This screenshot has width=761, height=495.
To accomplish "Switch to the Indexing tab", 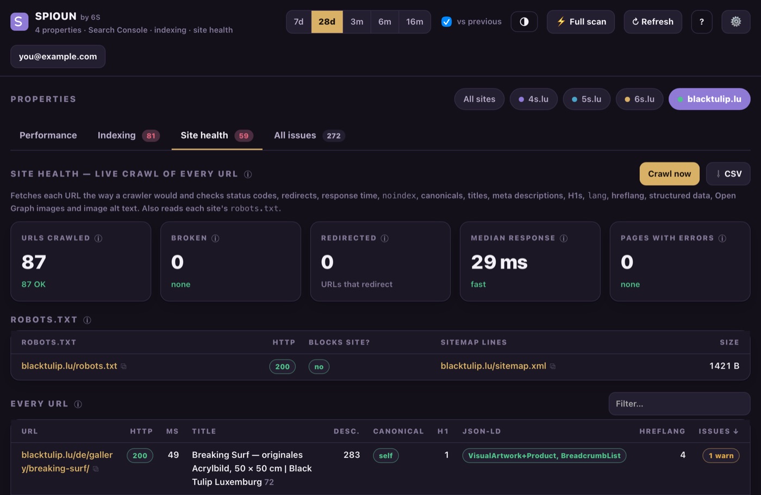I will point(129,135).
